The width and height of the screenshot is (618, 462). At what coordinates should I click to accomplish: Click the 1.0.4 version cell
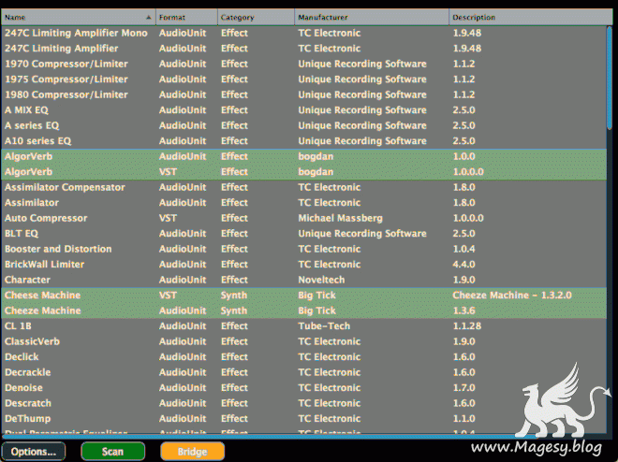pyautogui.click(x=463, y=249)
